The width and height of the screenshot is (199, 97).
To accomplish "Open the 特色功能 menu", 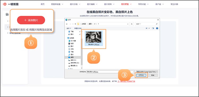I will (143, 4).
